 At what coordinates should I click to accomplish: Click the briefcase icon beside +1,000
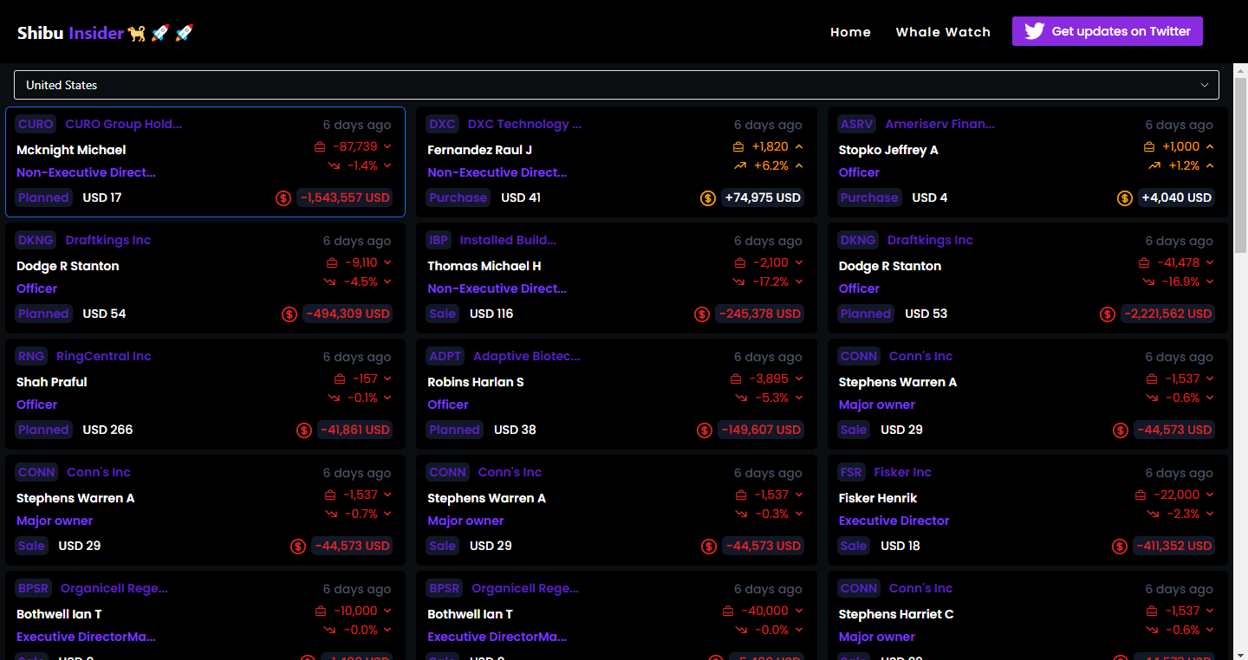1149,146
